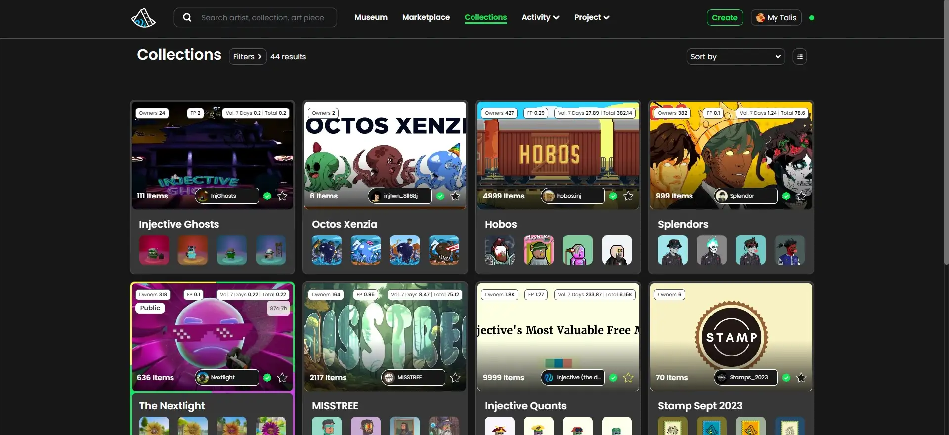Open the Filters panel
Image resolution: width=949 pixels, height=435 pixels.
248,57
